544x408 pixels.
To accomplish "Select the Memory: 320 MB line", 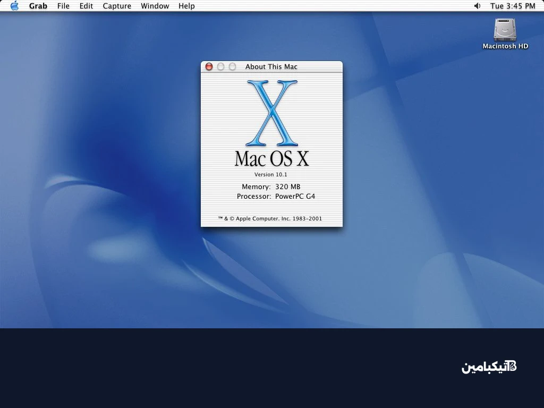I will pos(271,186).
